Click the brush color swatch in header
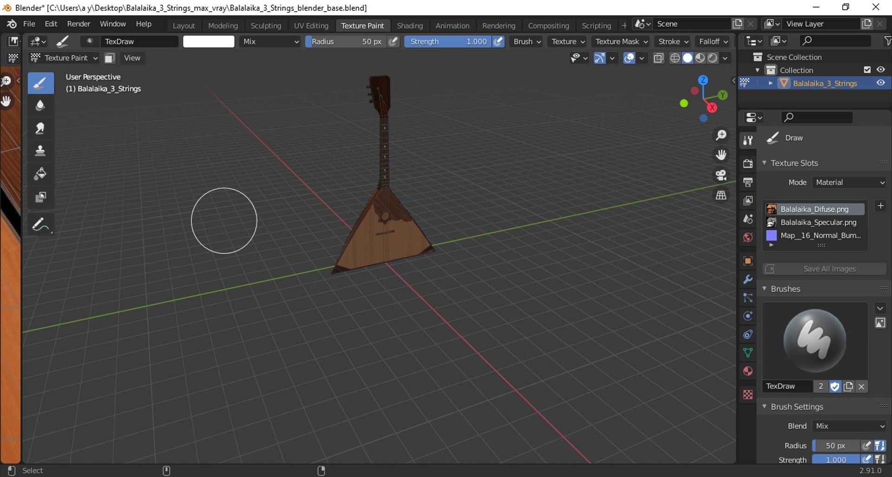 (x=209, y=42)
